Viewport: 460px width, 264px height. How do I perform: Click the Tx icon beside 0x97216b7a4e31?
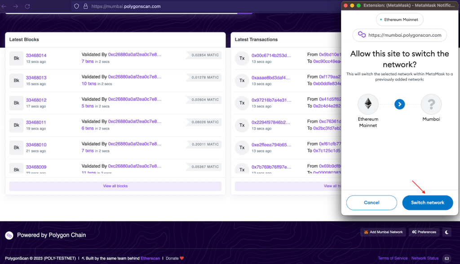coord(242,103)
